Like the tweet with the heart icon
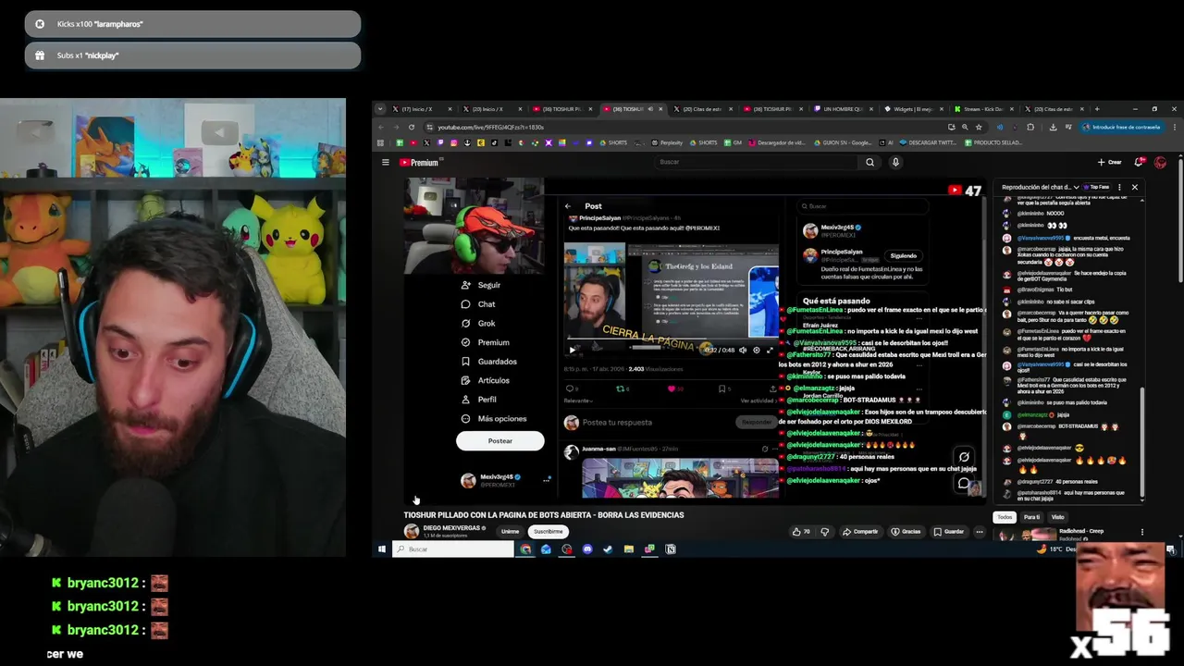 point(672,388)
